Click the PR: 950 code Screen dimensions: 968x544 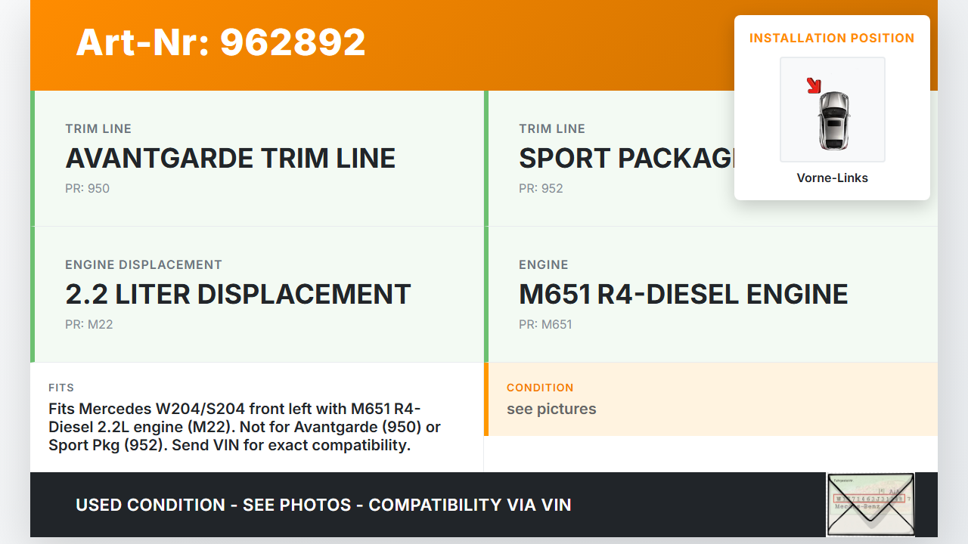click(x=87, y=189)
